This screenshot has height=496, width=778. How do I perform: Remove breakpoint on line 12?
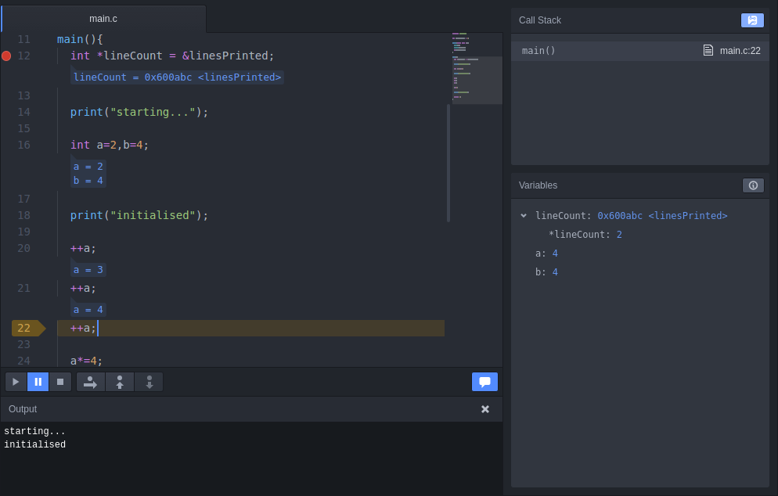point(6,56)
